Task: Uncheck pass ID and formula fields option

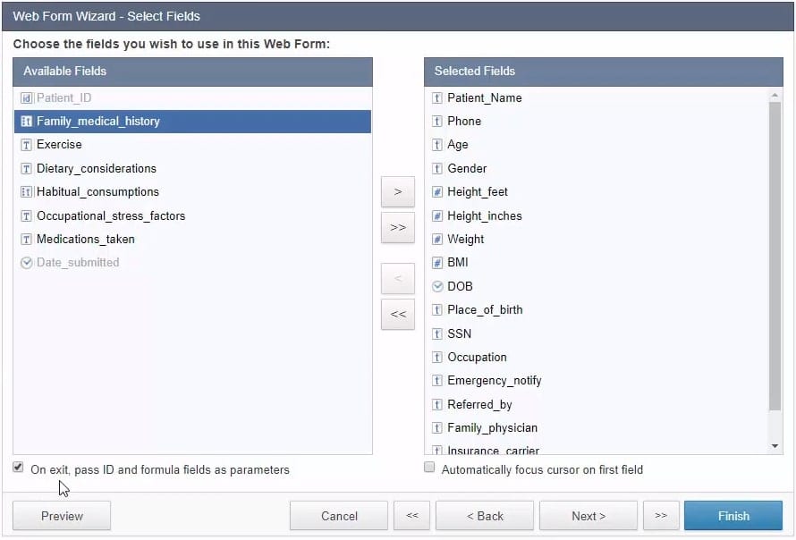Action: coord(19,468)
